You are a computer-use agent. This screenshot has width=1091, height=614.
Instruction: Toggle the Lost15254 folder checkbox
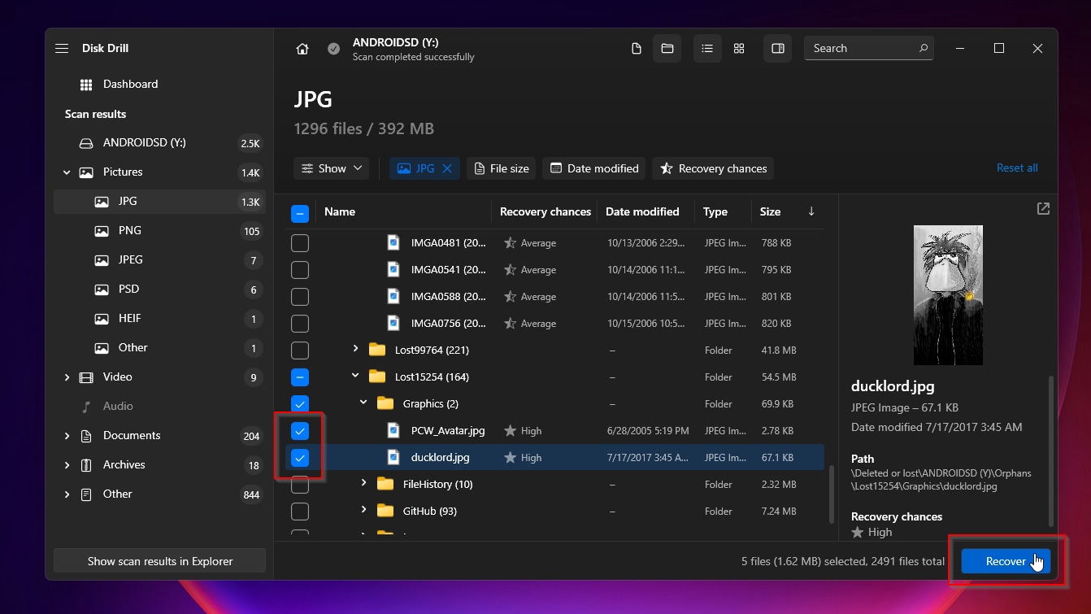(x=300, y=377)
